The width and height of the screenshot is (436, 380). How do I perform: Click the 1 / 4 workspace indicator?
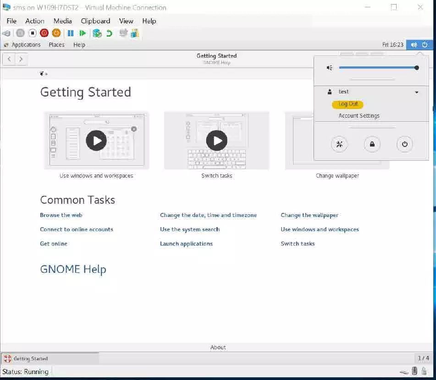pyautogui.click(x=424, y=358)
